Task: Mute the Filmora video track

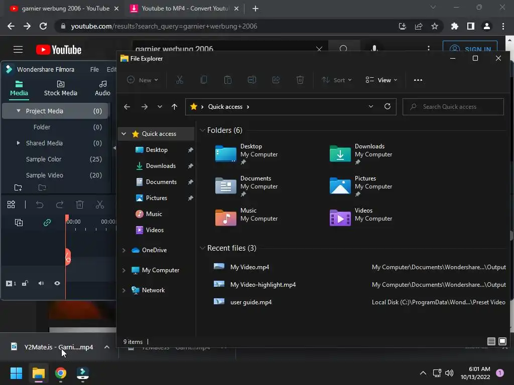Action: (41, 283)
